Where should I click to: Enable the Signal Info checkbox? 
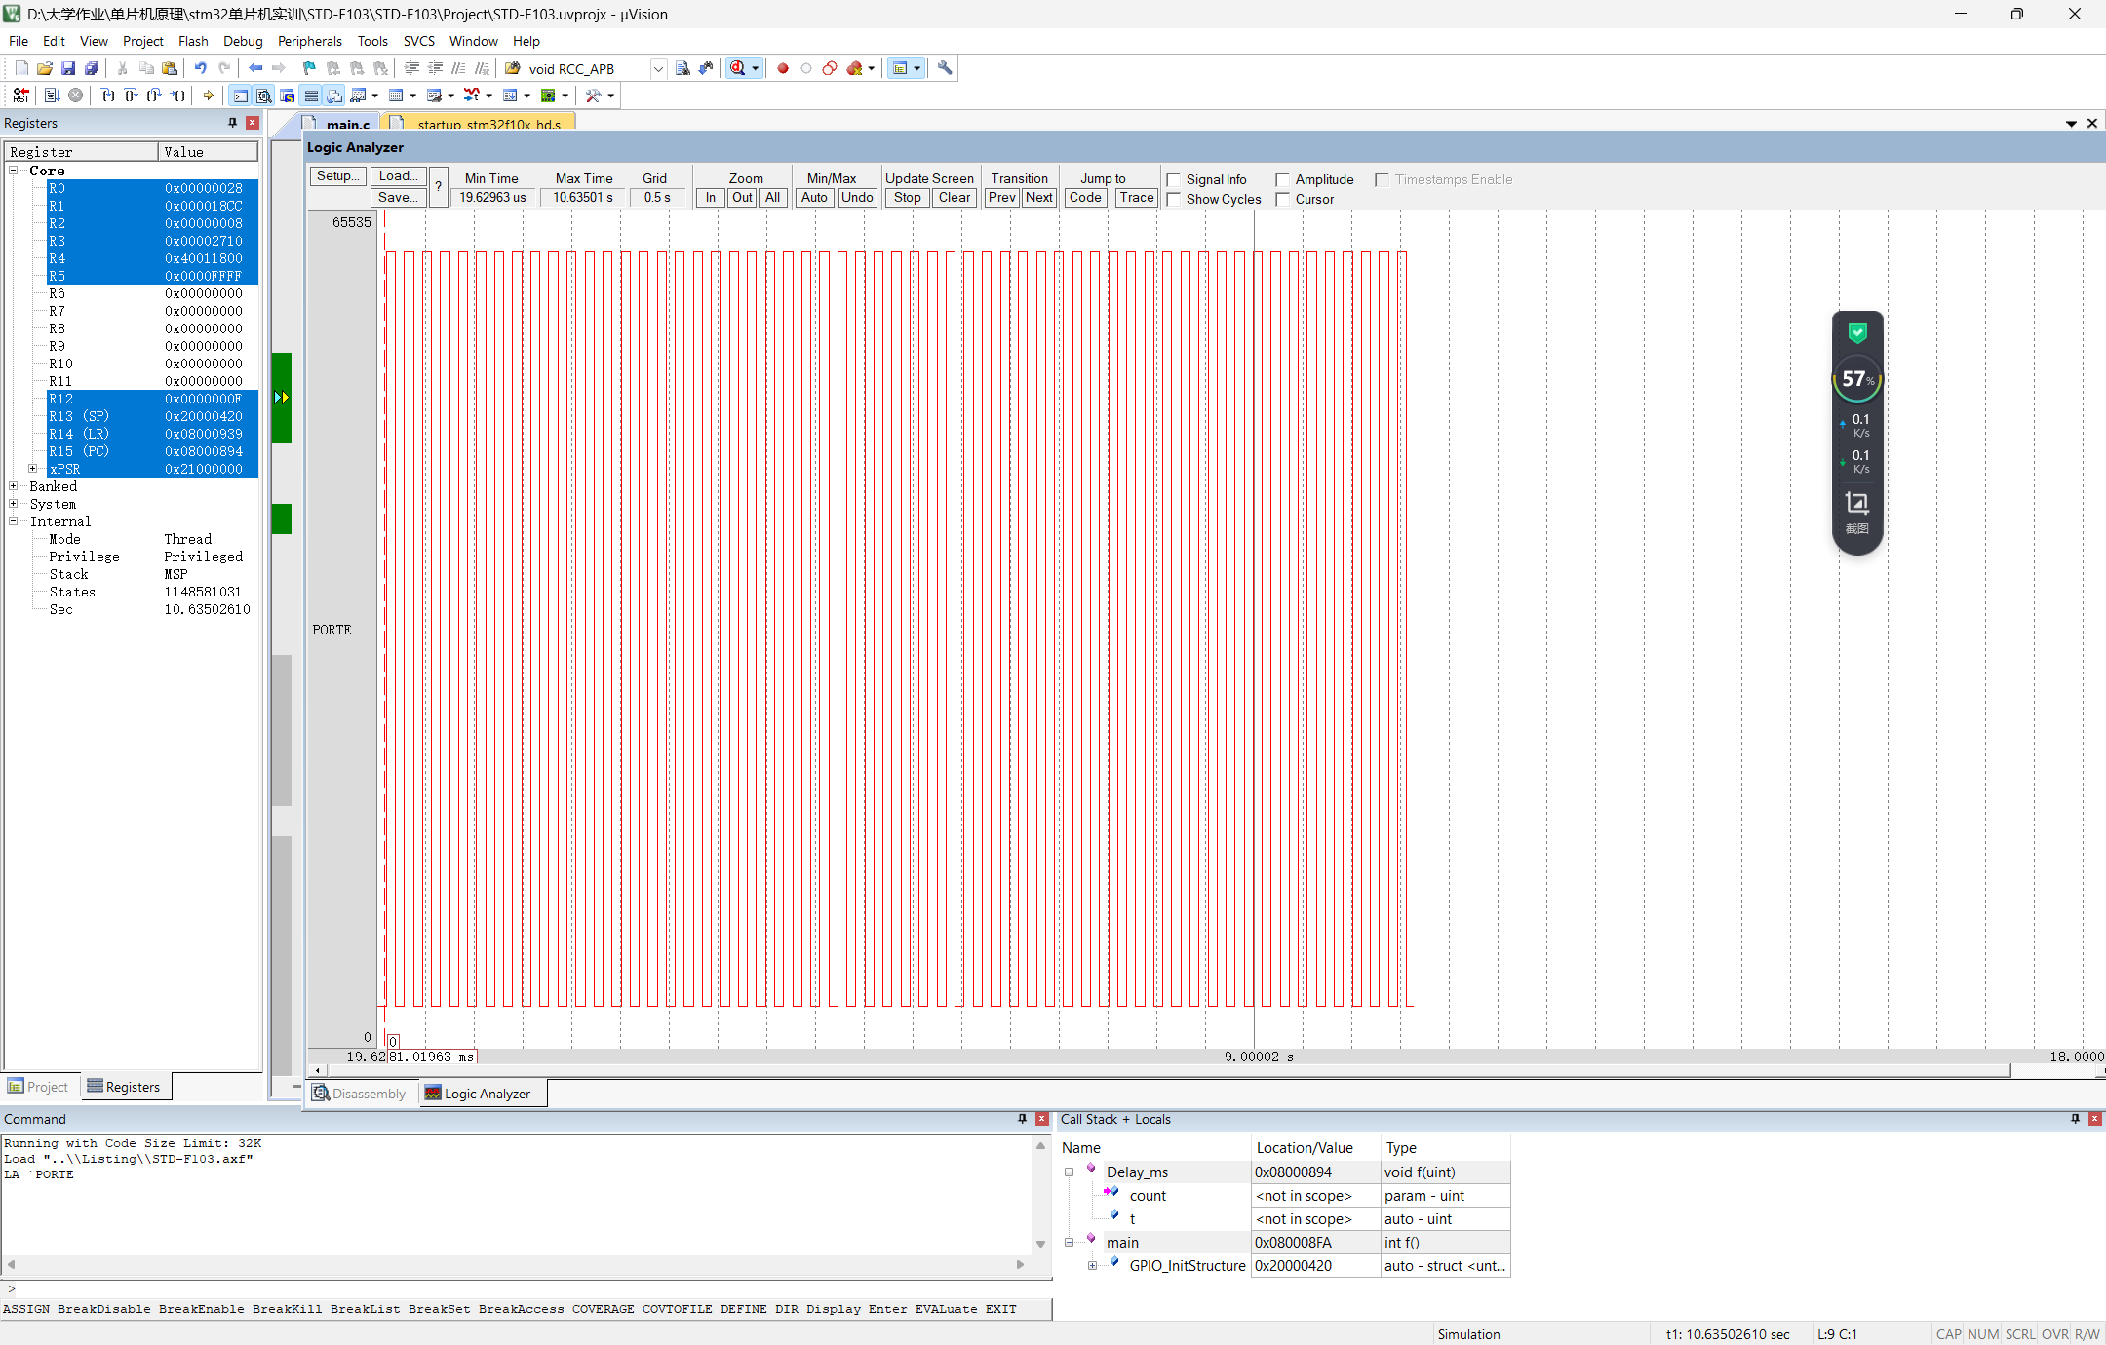click(x=1174, y=180)
